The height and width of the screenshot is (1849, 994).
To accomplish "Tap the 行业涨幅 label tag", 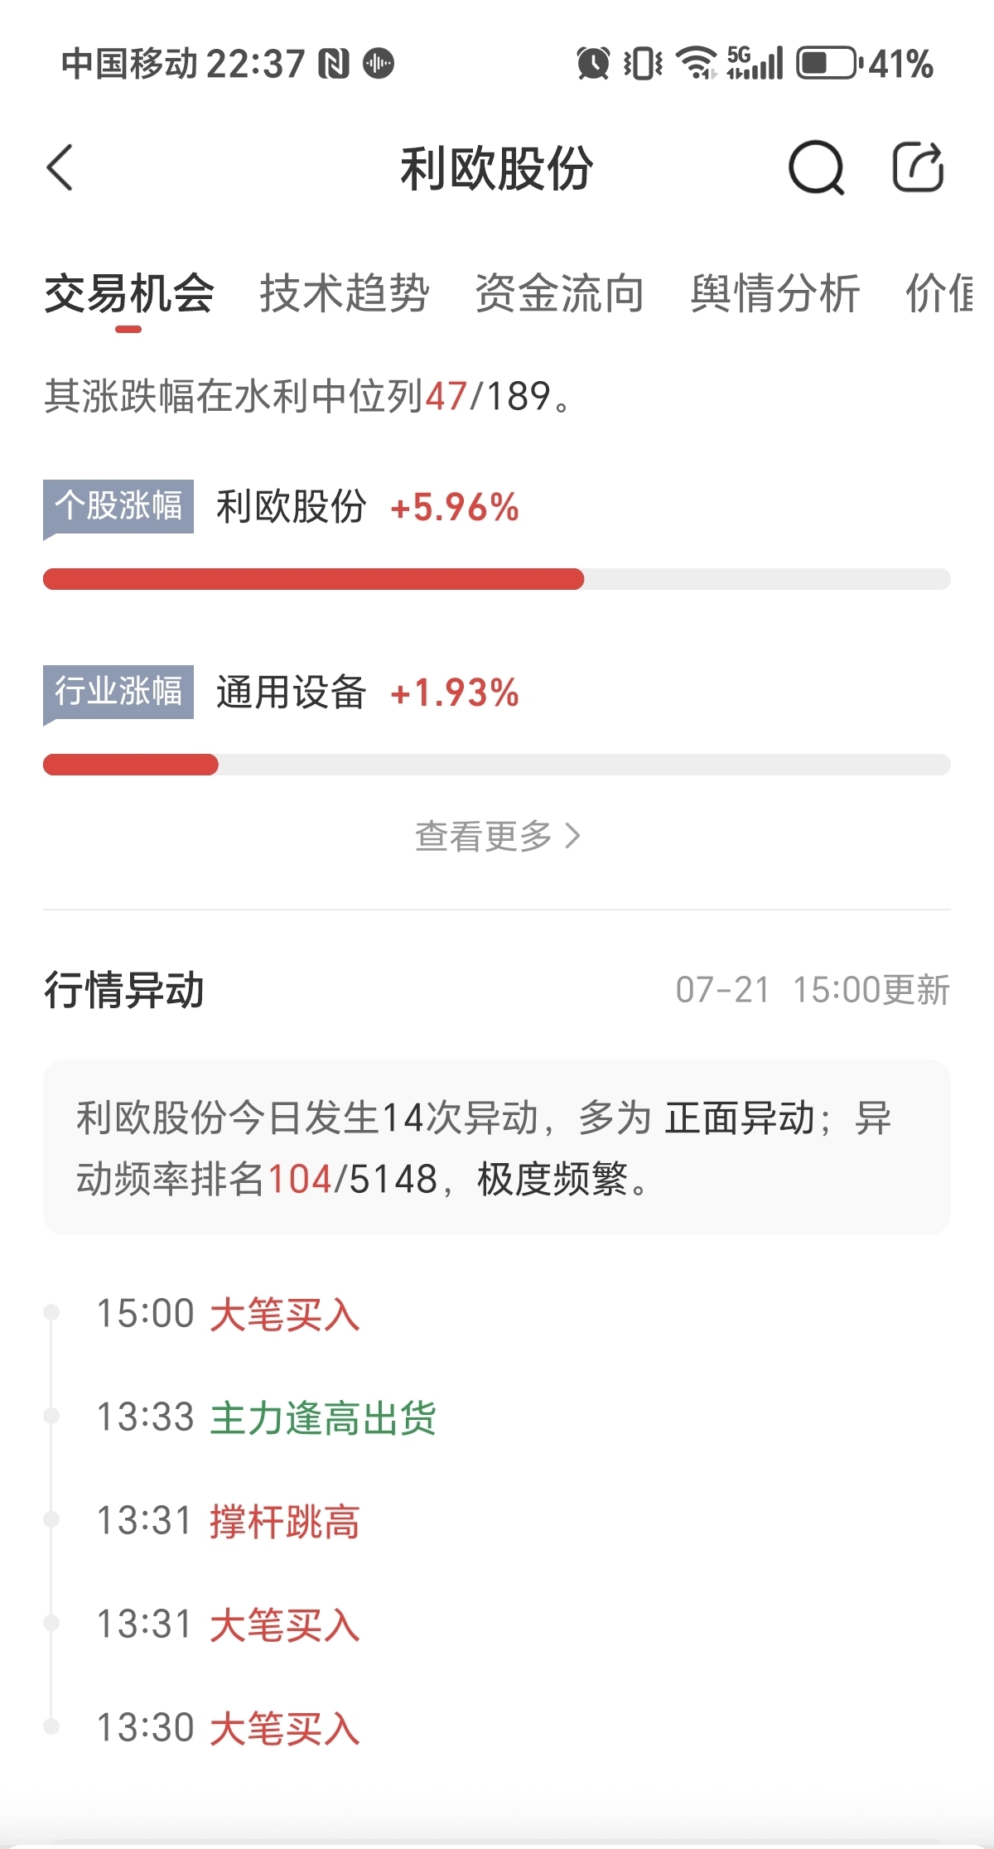I will [118, 692].
